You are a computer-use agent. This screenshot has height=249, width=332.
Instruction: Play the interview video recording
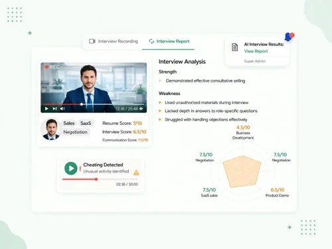tap(46, 109)
